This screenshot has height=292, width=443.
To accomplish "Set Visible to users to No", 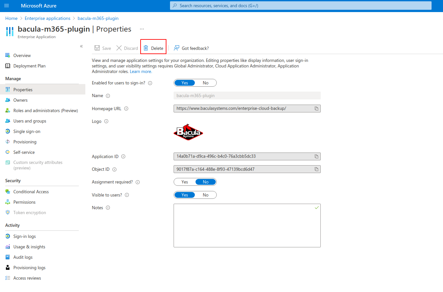I will (206, 195).
